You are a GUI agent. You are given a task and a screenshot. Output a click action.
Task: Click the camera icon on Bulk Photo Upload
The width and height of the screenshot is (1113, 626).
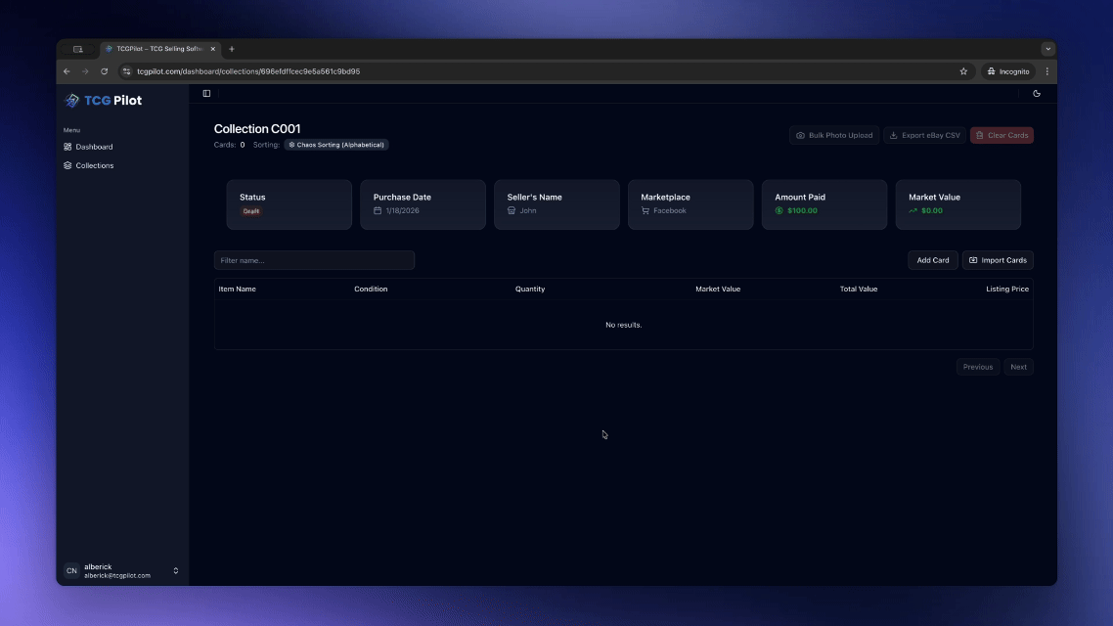tap(800, 135)
